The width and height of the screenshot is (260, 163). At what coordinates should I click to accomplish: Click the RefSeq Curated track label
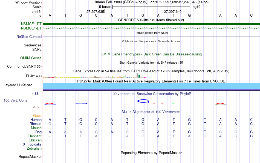pyautogui.click(x=29, y=37)
